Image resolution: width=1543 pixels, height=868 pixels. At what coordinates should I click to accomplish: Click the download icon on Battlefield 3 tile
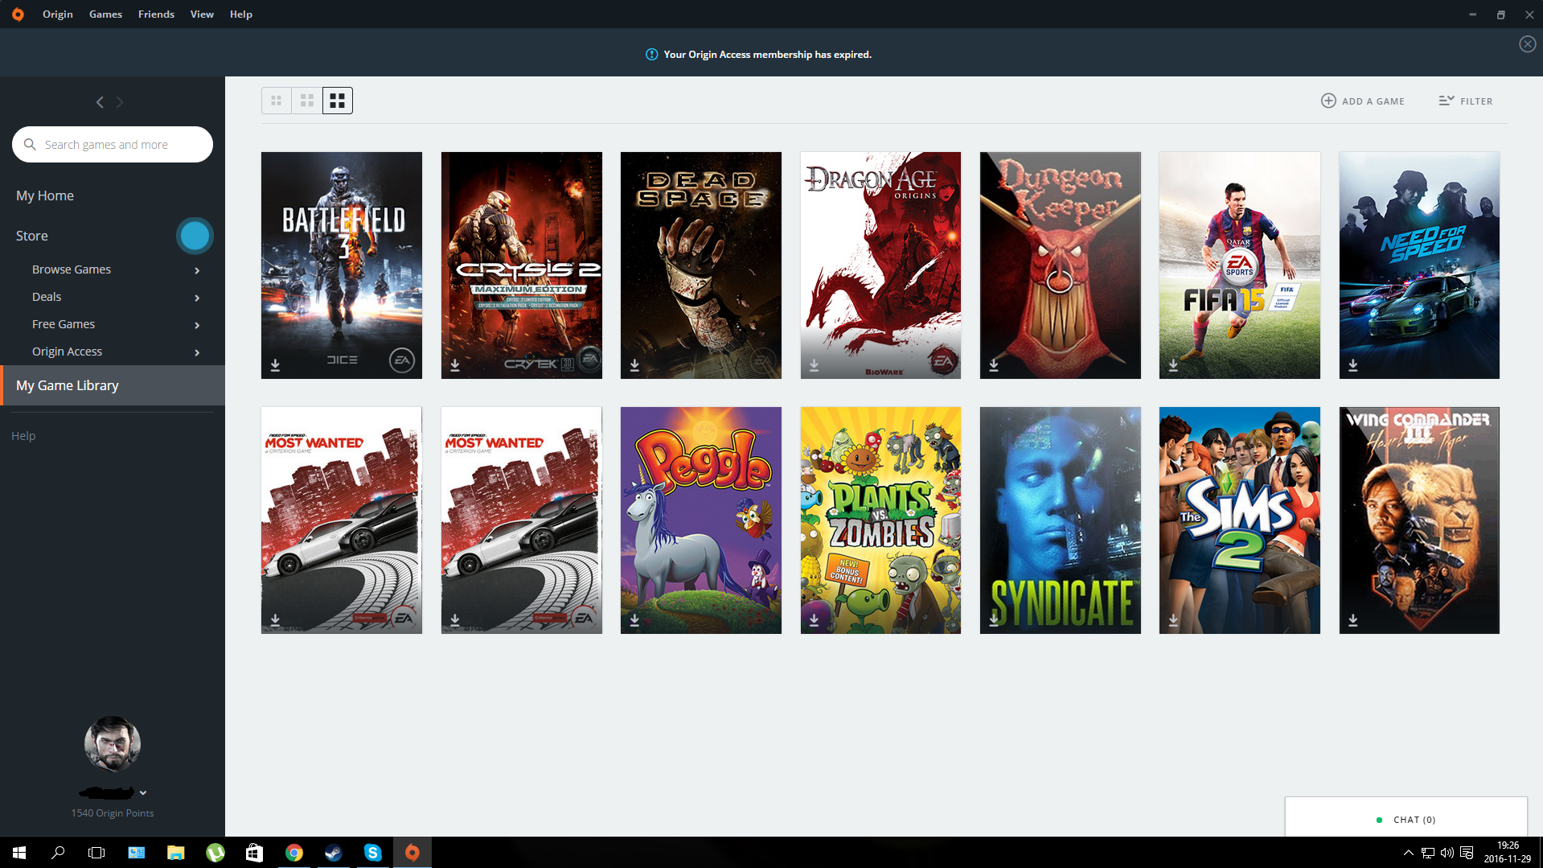pyautogui.click(x=275, y=365)
